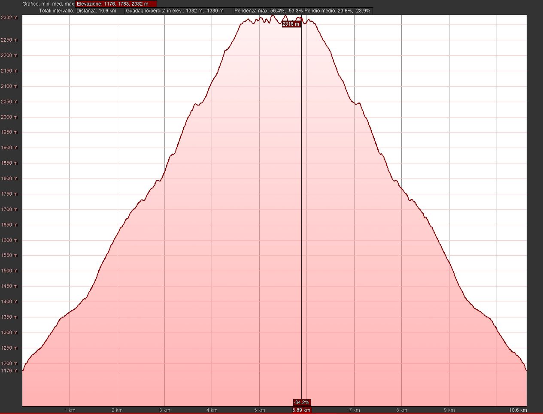Click the 1176 m minimum elevation axis label
This screenshot has width=543, height=414.
[9, 371]
